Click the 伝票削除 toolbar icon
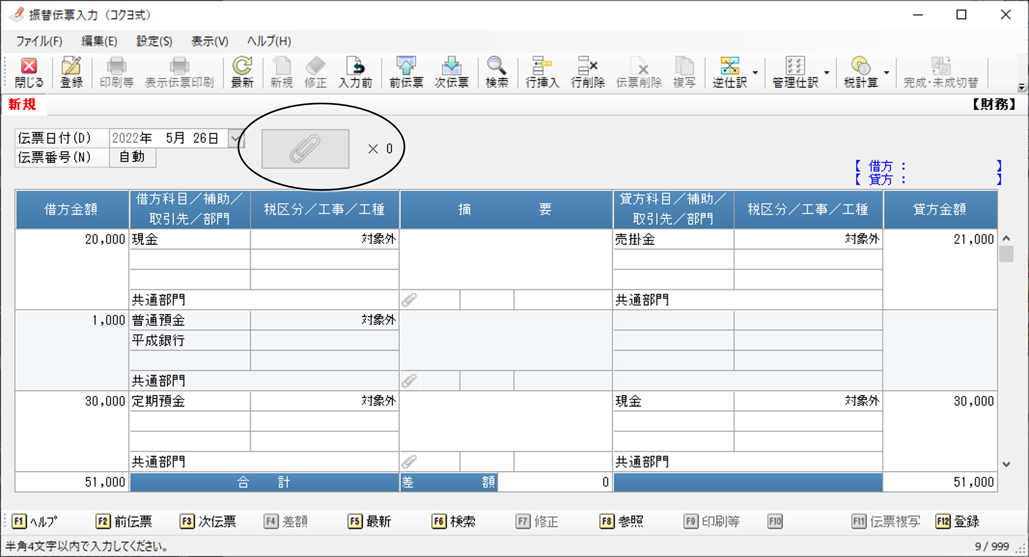The width and height of the screenshot is (1029, 557). point(639,73)
